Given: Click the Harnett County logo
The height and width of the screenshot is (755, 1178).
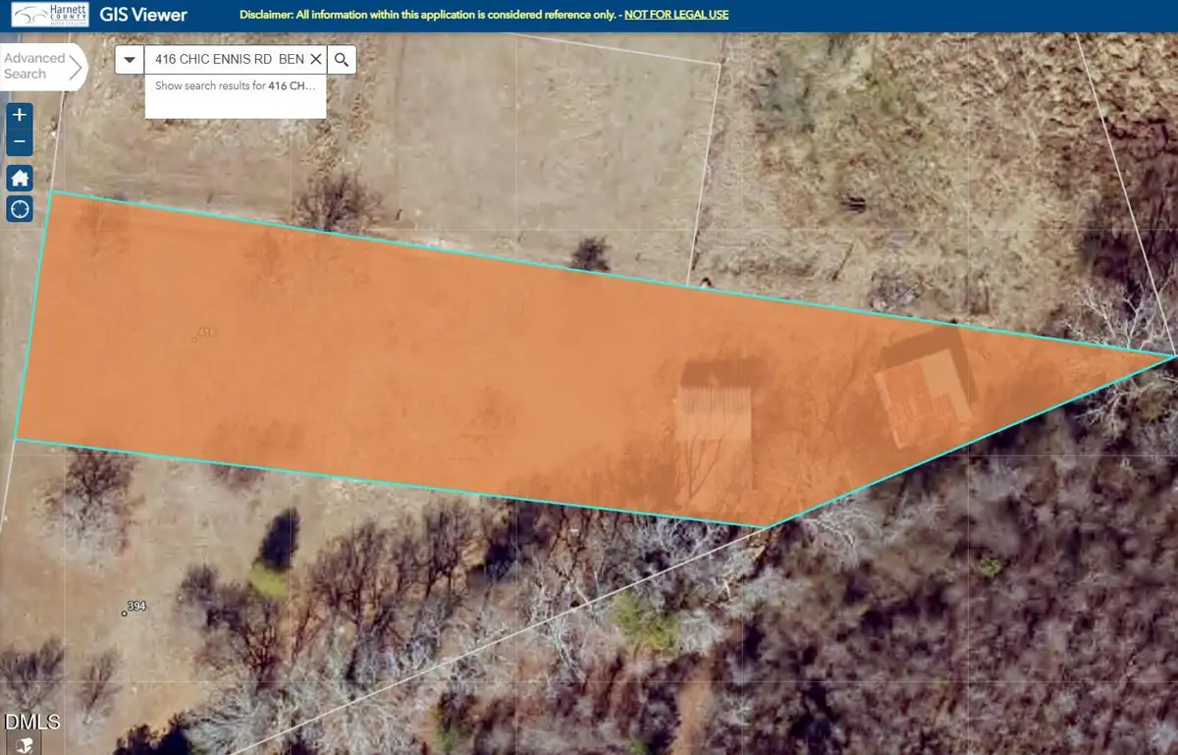Looking at the screenshot, I should [47, 15].
